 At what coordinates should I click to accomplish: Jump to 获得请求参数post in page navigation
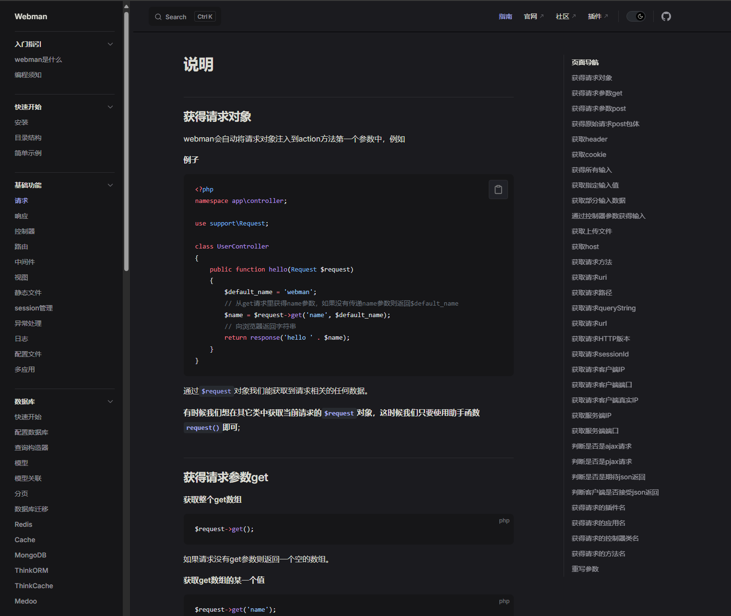(x=599, y=108)
